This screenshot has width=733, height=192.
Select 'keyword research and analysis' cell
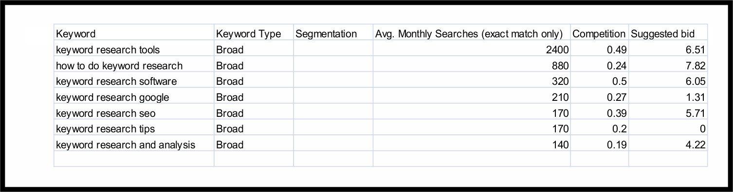click(134, 144)
